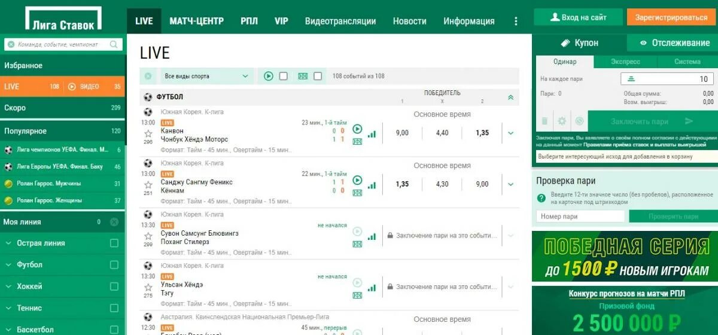Open statistics bars icon for Сувон Самсунг match
The height and width of the screenshot is (335, 718).
(x=372, y=237)
